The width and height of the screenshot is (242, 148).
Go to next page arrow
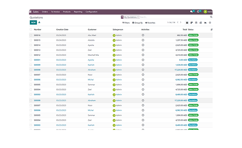tap(181, 23)
